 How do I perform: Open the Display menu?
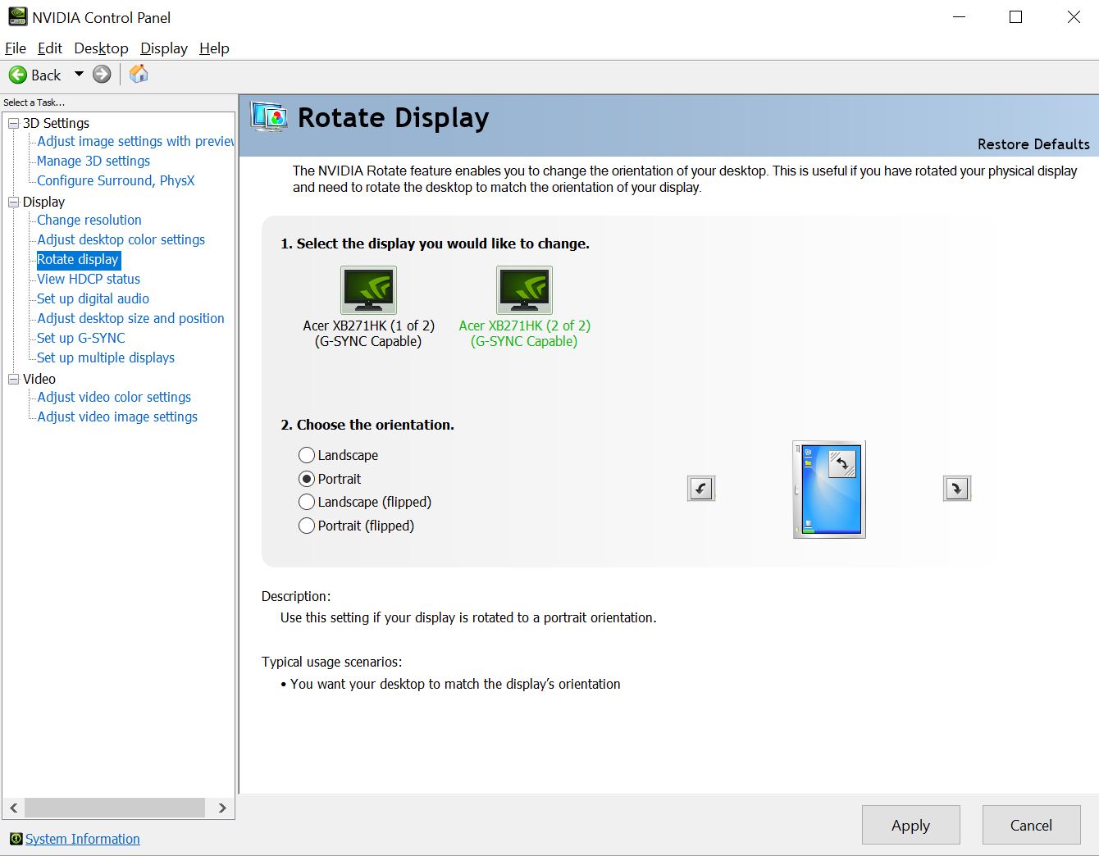tap(164, 48)
